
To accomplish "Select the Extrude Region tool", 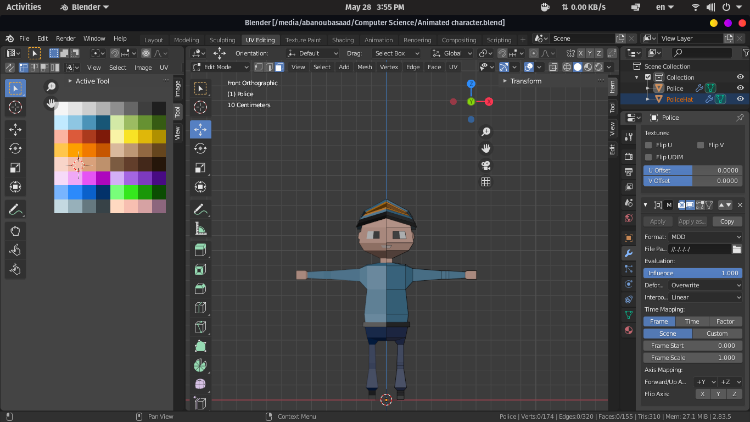I will pyautogui.click(x=200, y=251).
